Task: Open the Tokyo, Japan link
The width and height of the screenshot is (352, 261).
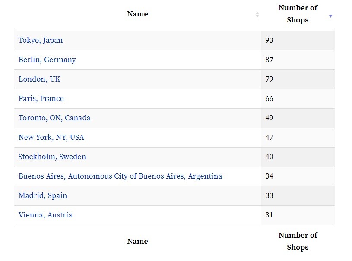Action: (x=41, y=41)
